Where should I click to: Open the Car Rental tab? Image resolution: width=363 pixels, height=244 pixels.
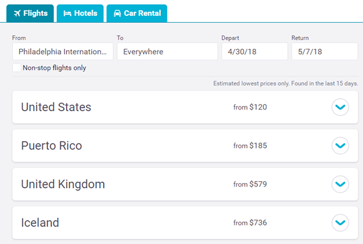tap(137, 14)
